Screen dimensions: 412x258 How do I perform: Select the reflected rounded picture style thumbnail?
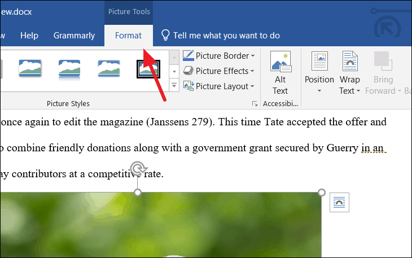point(69,69)
